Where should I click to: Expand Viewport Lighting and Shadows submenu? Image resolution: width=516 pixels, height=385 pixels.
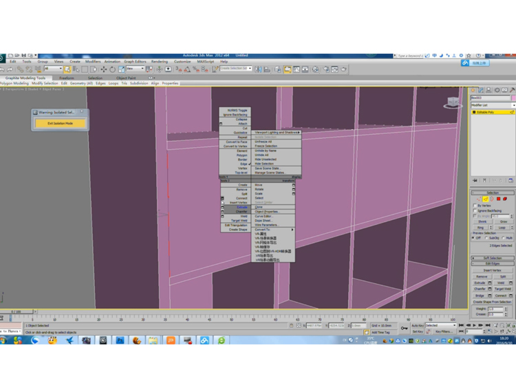(277, 132)
